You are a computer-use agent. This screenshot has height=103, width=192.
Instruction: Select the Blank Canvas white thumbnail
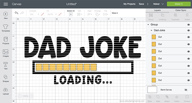pos(152,90)
